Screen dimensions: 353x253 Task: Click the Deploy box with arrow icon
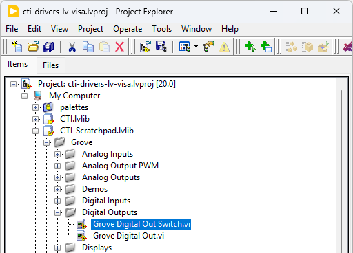click(x=323, y=47)
